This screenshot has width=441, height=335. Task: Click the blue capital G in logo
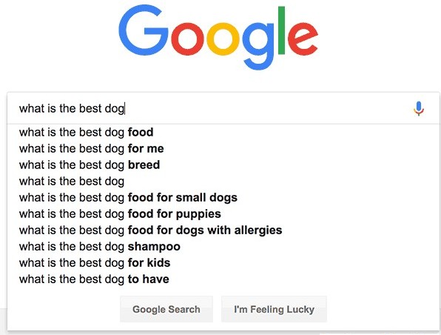point(144,30)
